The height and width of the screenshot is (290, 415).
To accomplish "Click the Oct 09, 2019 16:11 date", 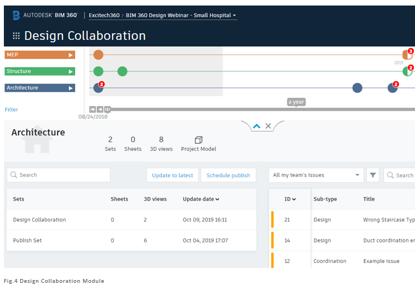I will click(x=205, y=220).
